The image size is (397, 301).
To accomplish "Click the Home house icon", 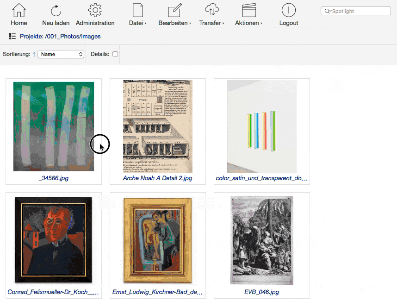I will point(19,10).
